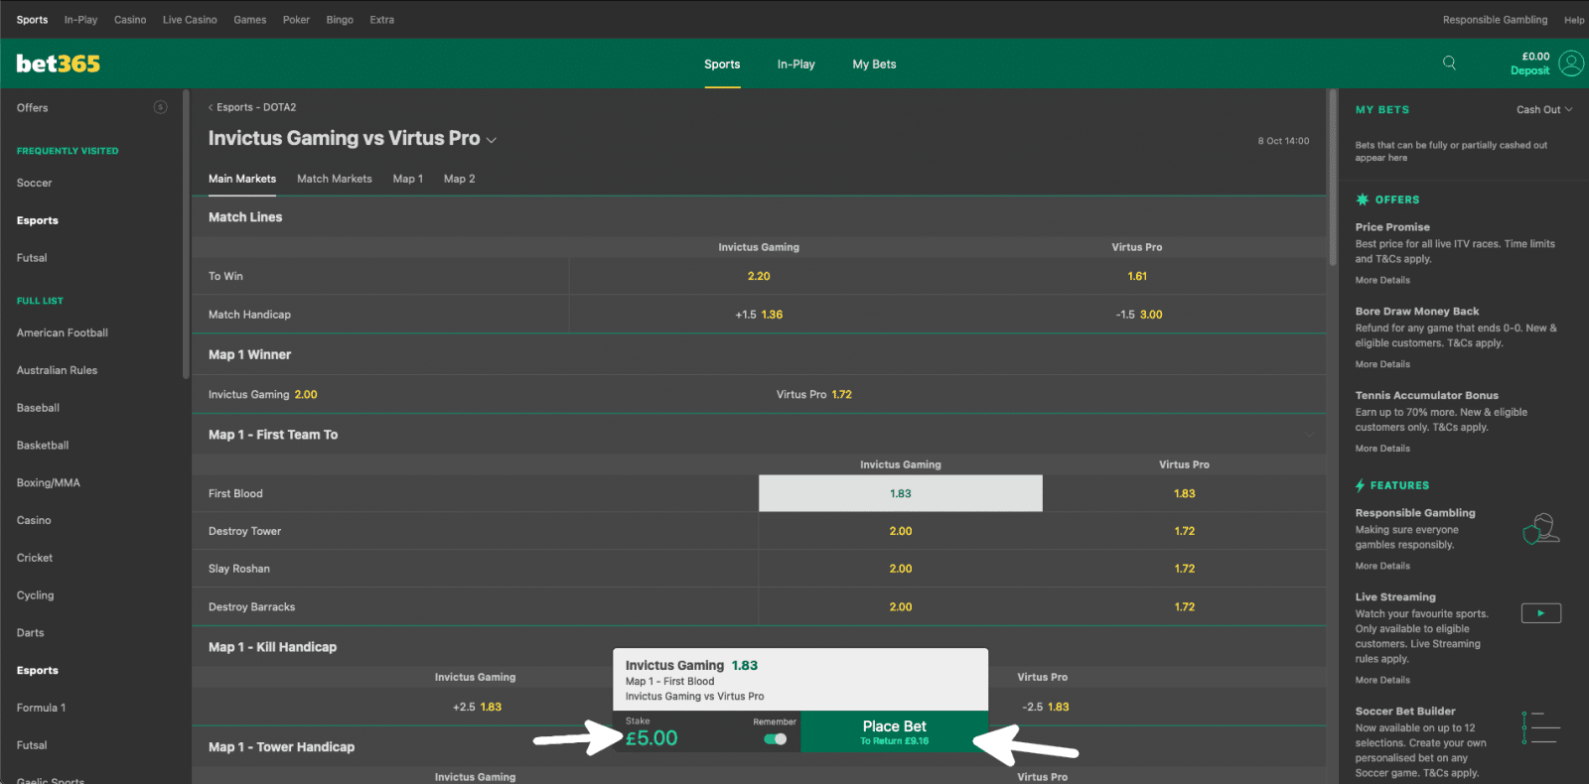The width and height of the screenshot is (1589, 784).
Task: Open Darts in sidebar list
Action: [x=31, y=632]
